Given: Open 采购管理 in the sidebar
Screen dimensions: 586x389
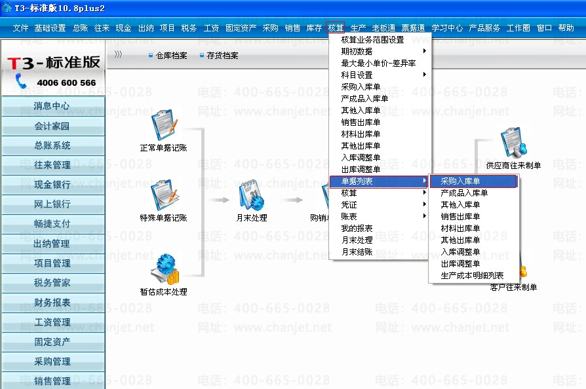Looking at the screenshot, I should [53, 361].
